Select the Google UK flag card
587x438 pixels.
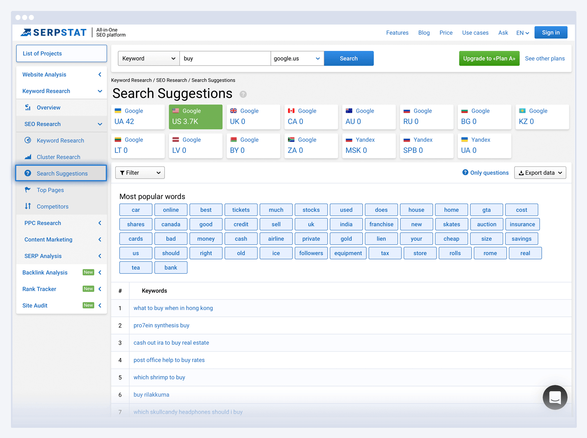point(253,117)
